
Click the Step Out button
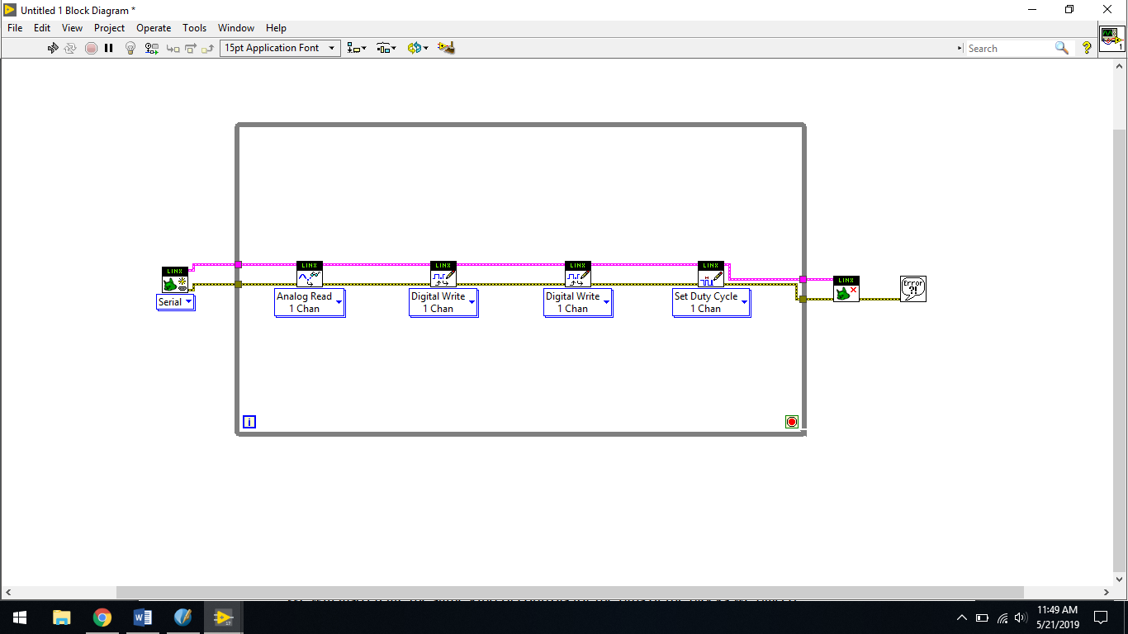207,48
